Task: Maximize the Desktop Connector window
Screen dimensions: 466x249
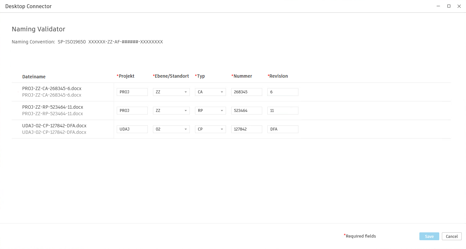Action: 449,6
